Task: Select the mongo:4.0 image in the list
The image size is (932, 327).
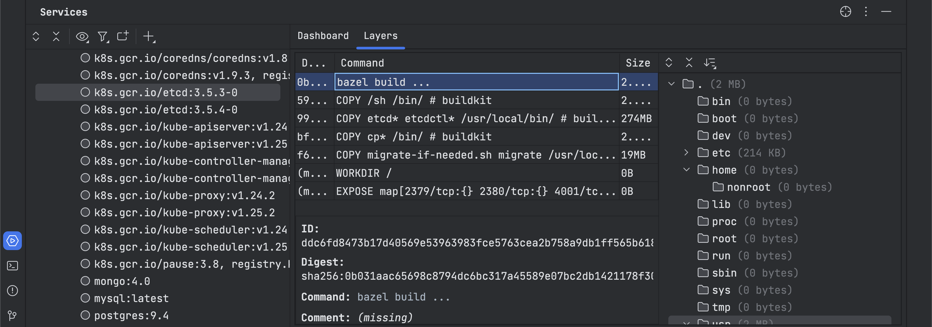Action: pos(122,281)
